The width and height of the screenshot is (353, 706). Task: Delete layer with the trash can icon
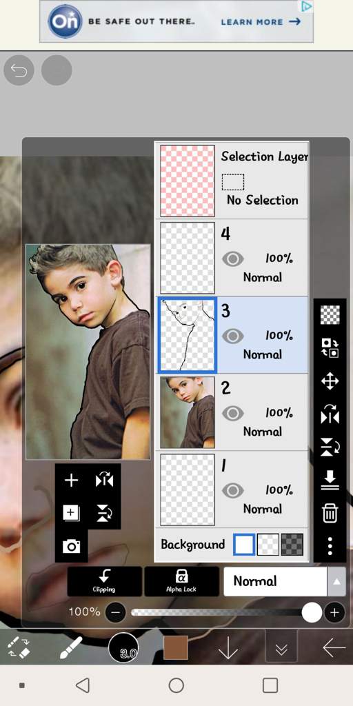point(330,513)
